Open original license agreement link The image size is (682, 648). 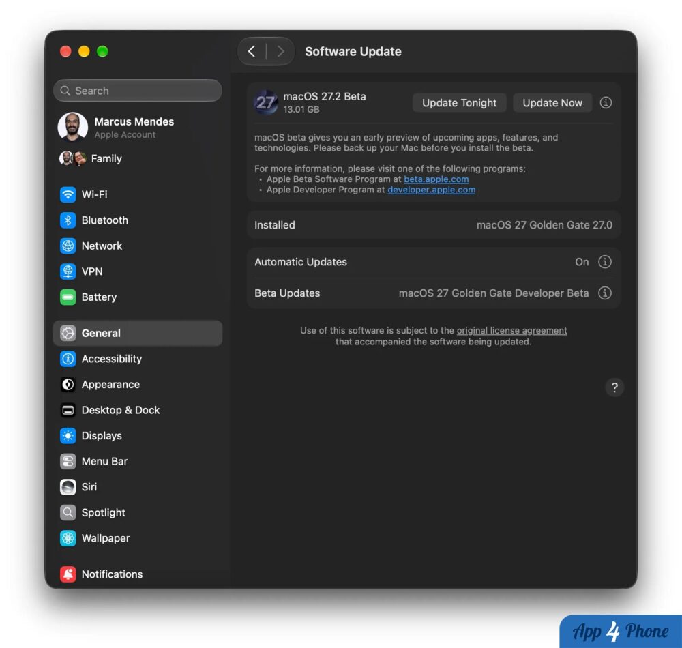[x=512, y=331]
